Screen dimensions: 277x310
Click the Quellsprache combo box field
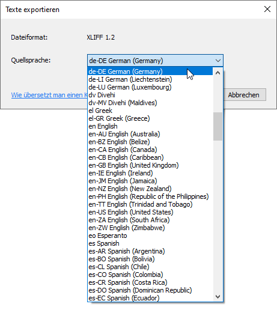pyautogui.click(x=155, y=61)
